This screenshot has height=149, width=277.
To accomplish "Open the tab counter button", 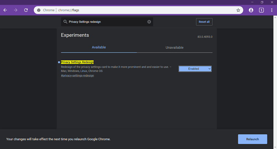I will 261,10.
